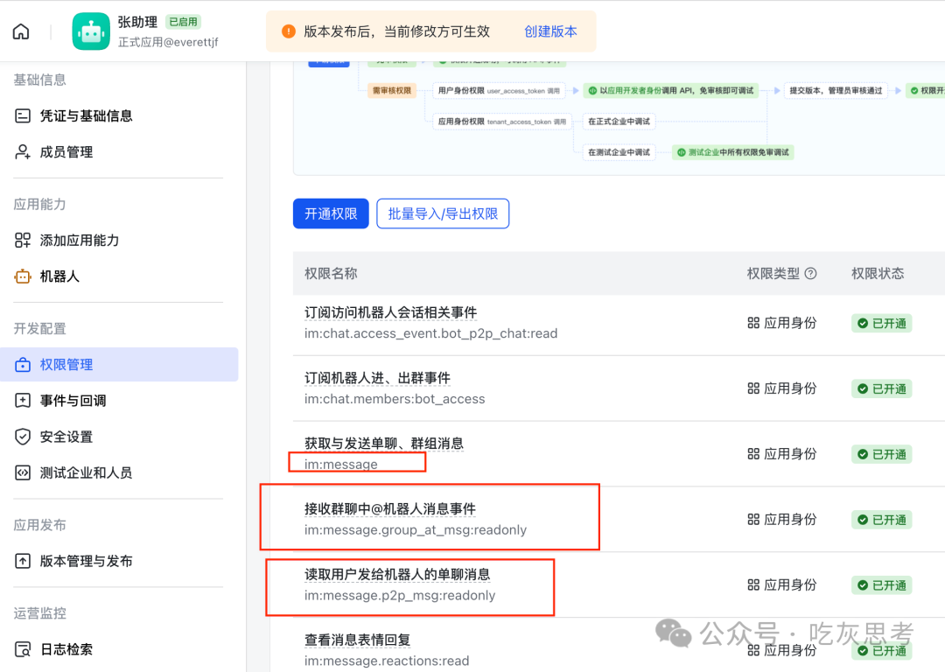This screenshot has height=672, width=945.
Task: Open the 张助理 robot app avatar
Action: [91, 31]
